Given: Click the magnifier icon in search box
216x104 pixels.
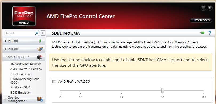Looking at the screenshot, I should pos(37,33).
